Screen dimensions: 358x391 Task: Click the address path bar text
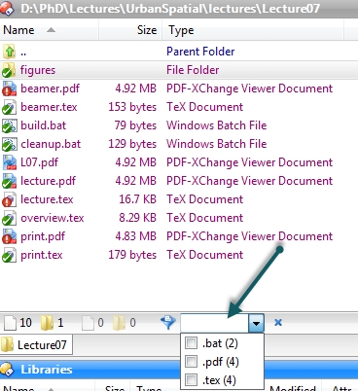[x=170, y=9]
